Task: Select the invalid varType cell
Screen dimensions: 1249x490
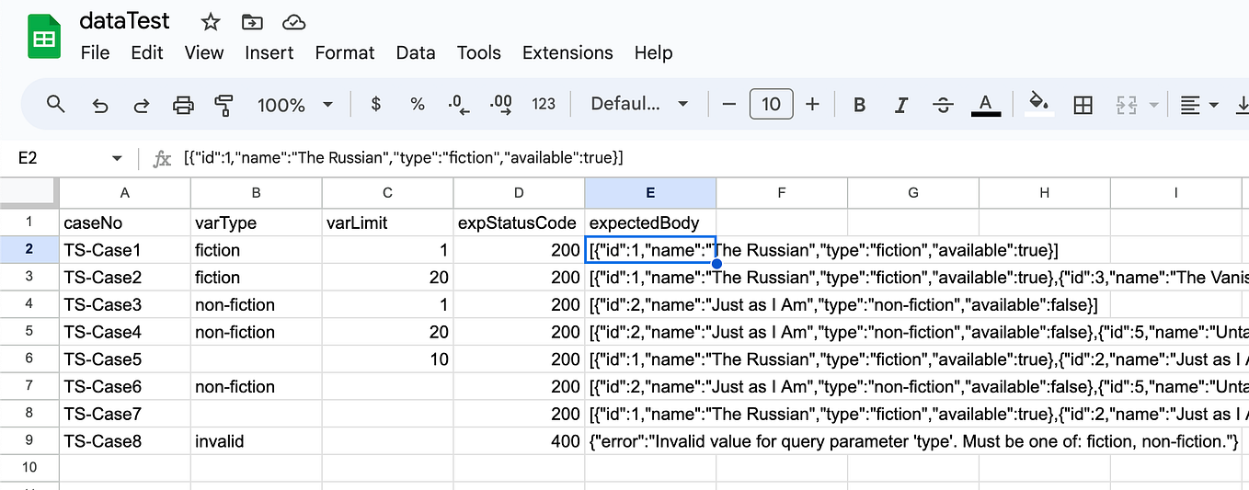Action: click(257, 441)
